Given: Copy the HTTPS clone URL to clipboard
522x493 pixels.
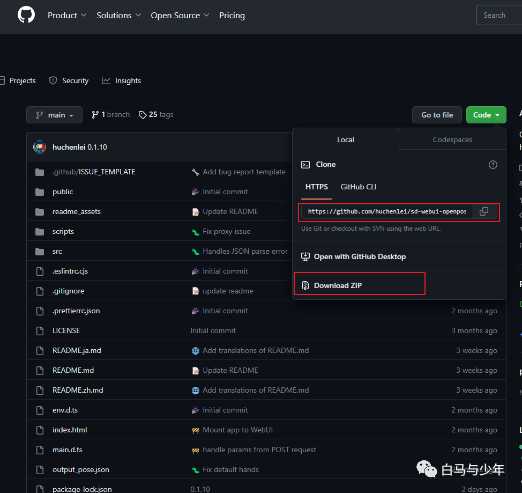Looking at the screenshot, I should (x=484, y=211).
